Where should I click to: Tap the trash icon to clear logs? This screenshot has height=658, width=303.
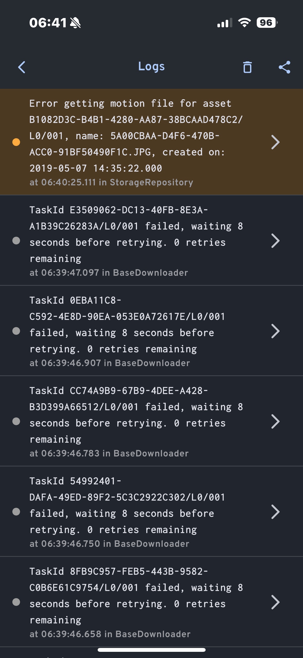[247, 67]
